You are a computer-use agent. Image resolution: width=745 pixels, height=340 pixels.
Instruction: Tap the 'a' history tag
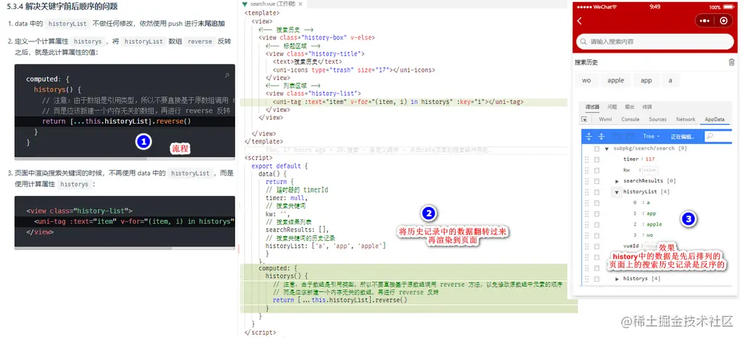pos(671,80)
